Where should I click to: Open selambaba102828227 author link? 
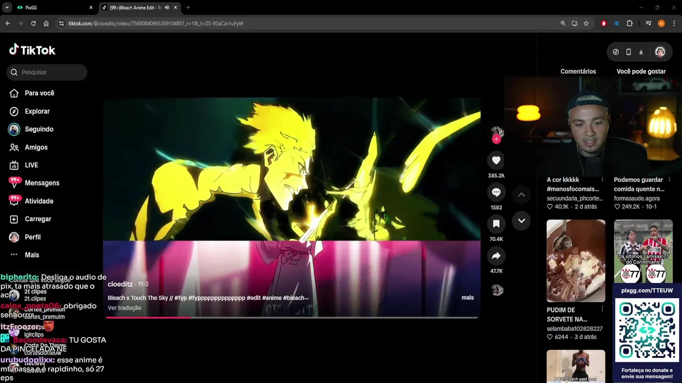pyautogui.click(x=574, y=329)
